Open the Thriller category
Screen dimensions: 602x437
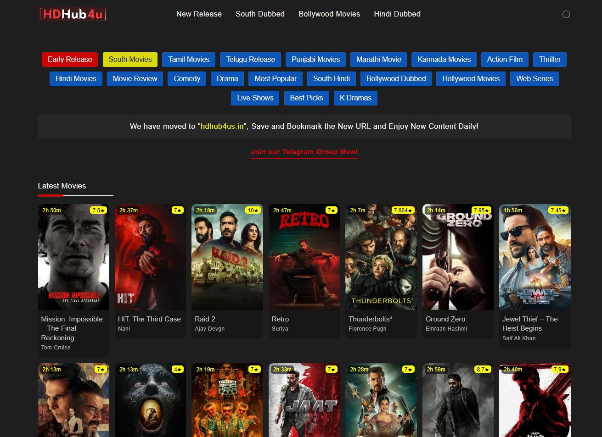click(550, 60)
